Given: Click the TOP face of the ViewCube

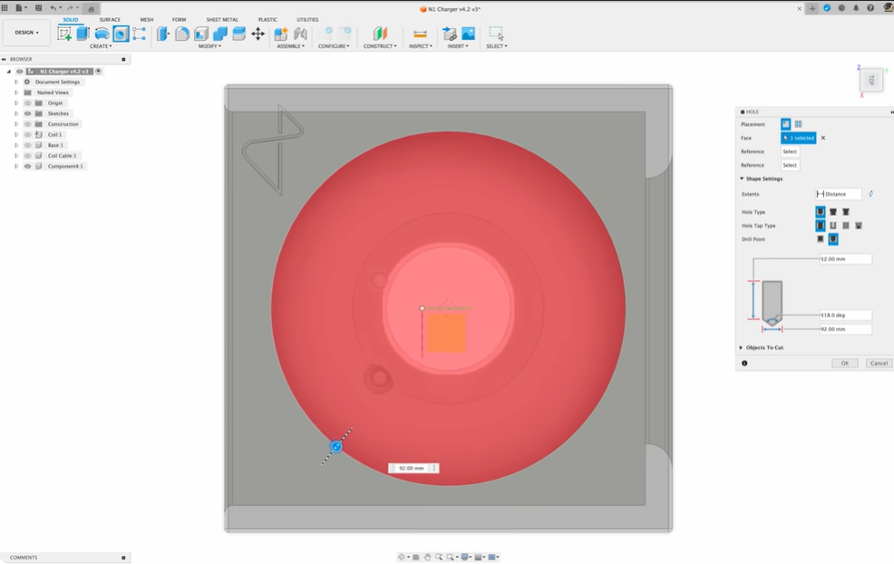Looking at the screenshot, I should (x=871, y=80).
